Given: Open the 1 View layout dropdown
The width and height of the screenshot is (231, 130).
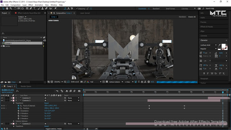Looking at the screenshot, I should point(129,82).
